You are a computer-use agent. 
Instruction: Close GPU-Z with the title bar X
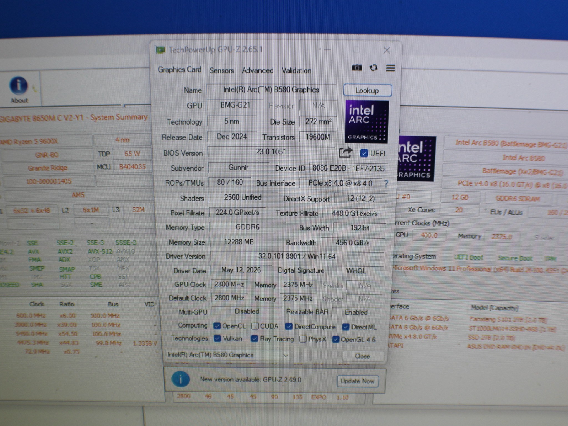point(387,50)
